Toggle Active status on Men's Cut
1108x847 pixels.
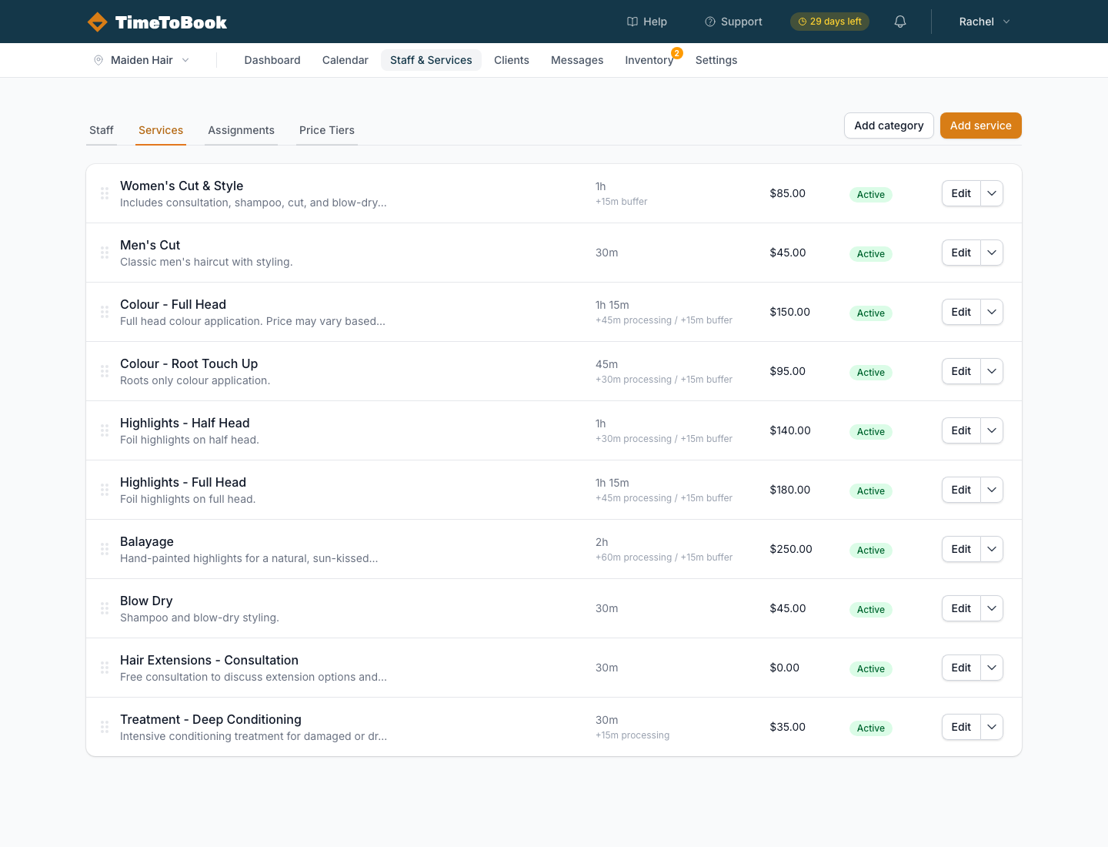[870, 253]
